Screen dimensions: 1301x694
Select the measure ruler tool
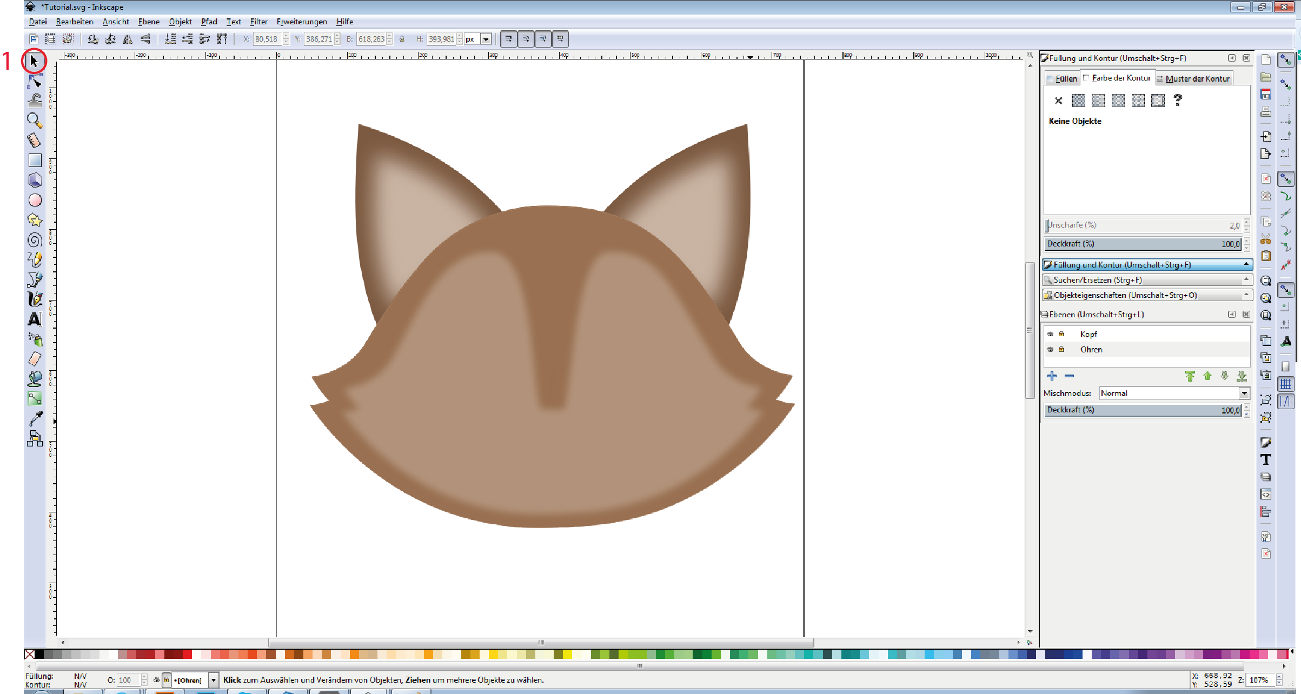point(35,140)
